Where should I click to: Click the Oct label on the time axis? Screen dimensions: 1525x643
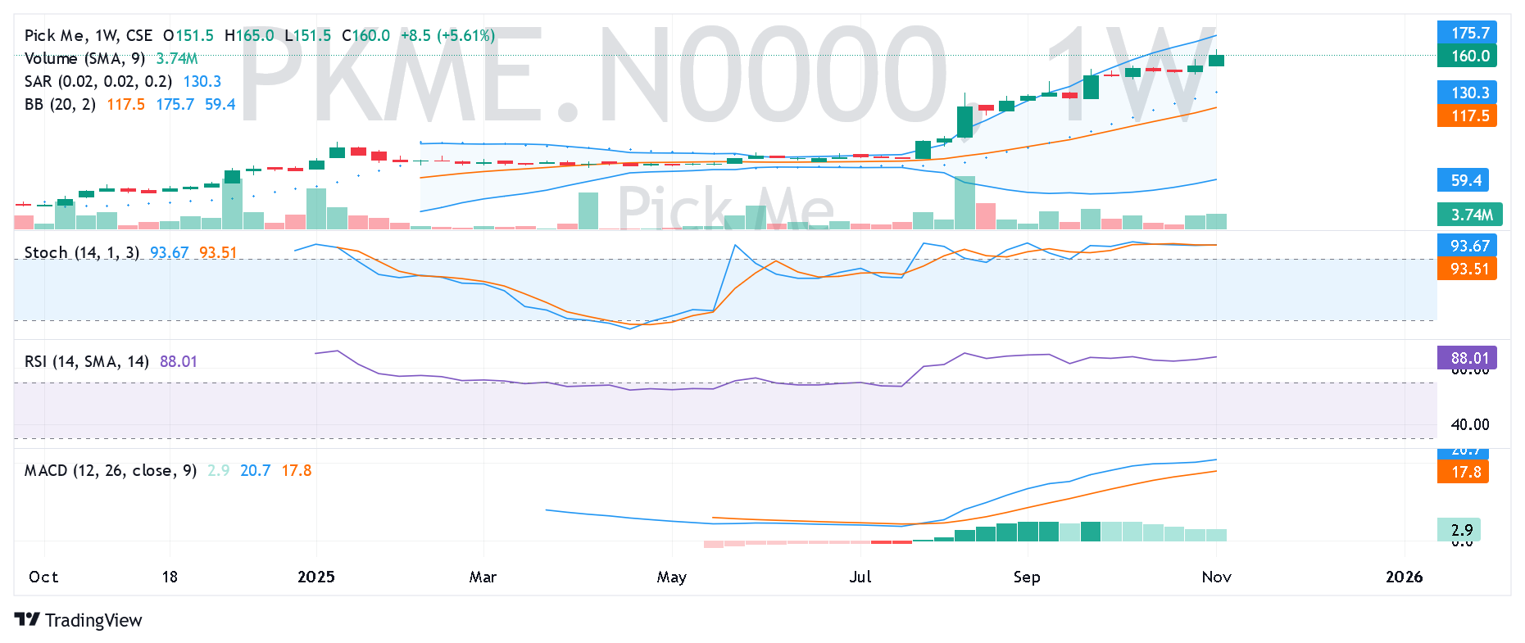click(43, 577)
